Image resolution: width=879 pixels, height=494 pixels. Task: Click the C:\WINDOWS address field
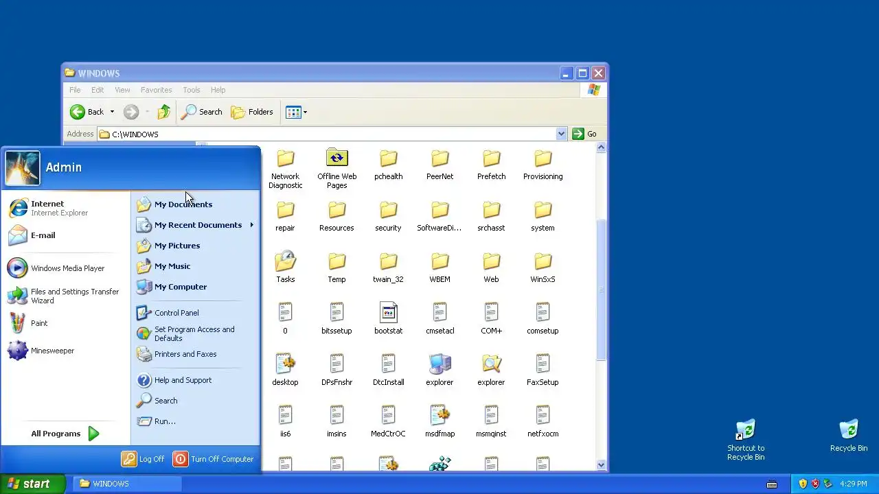(327, 134)
